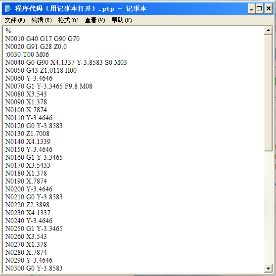The image size is (276, 276).
Task: Click line :0030 T00 M06
Action: (27, 54)
